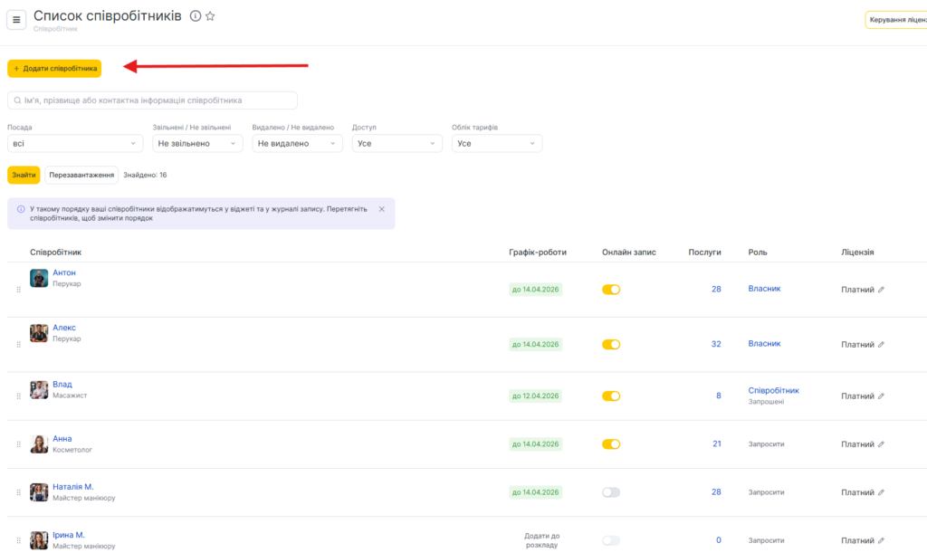
Task: Grab the drag handle for Наталія М. row
Action: [x=18, y=492]
